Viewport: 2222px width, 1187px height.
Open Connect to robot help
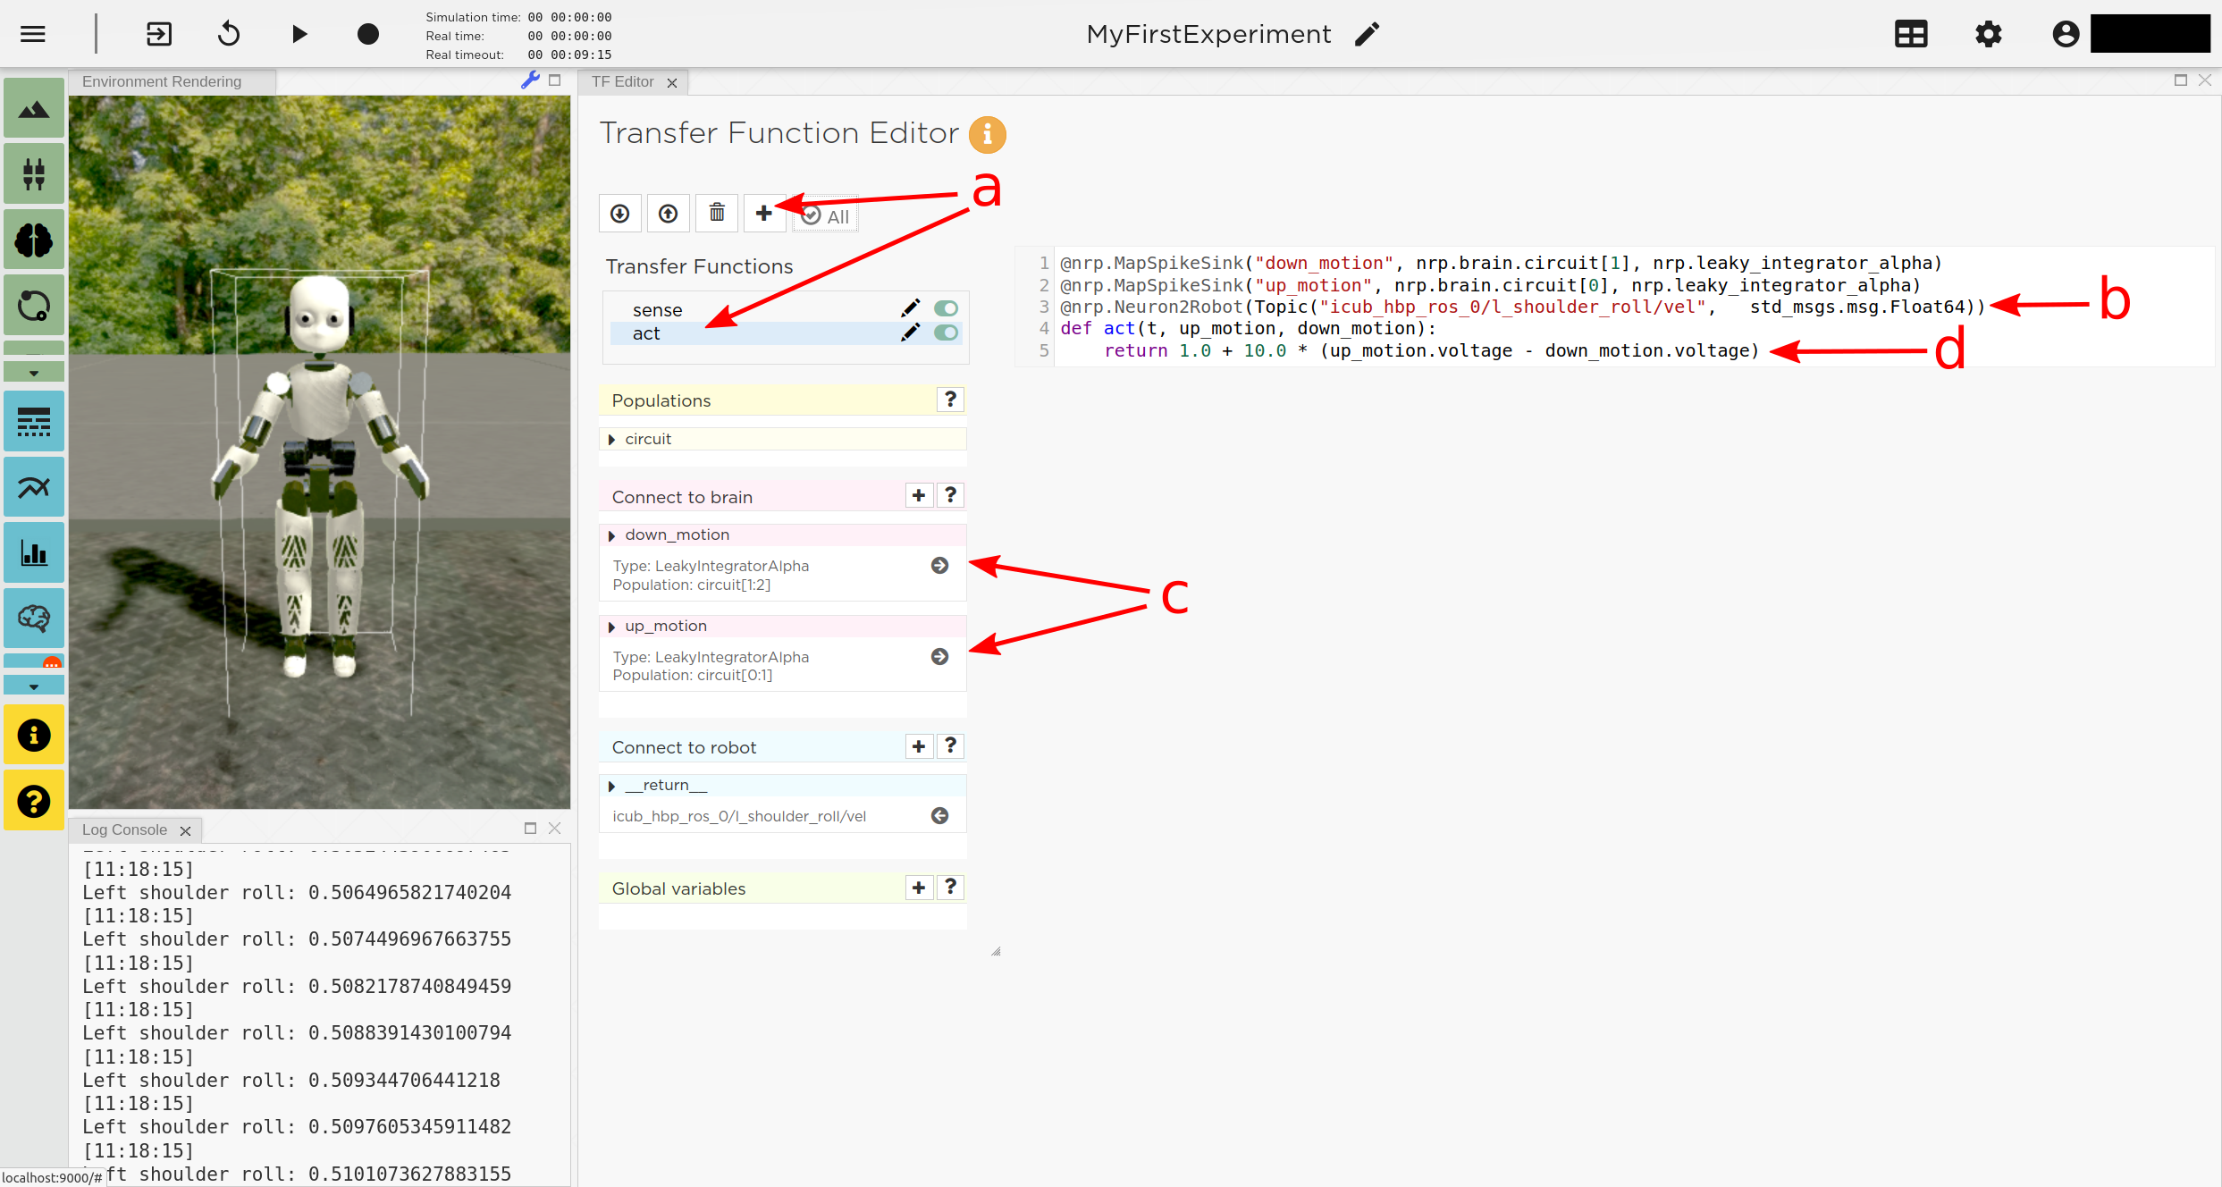950,746
